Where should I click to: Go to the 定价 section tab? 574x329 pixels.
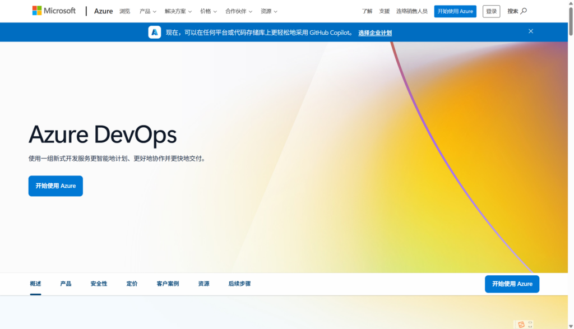point(132,284)
